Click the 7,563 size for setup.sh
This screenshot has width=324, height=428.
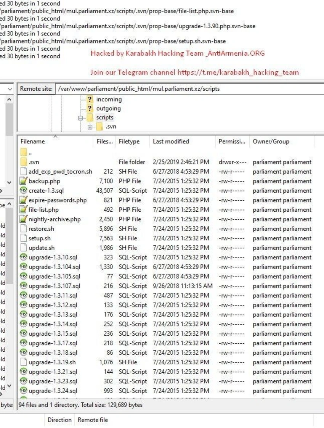106,238
